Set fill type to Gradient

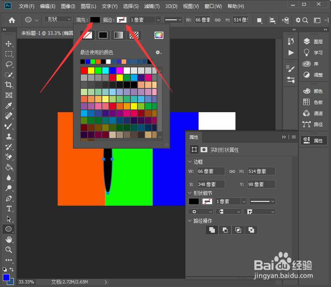click(x=119, y=35)
